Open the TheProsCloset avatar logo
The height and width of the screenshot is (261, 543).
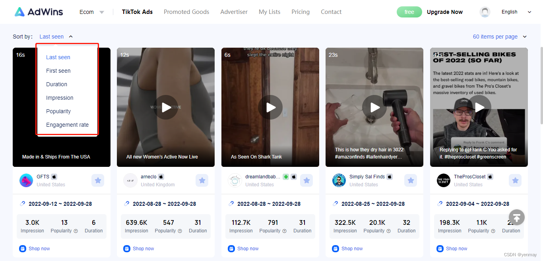click(x=444, y=180)
